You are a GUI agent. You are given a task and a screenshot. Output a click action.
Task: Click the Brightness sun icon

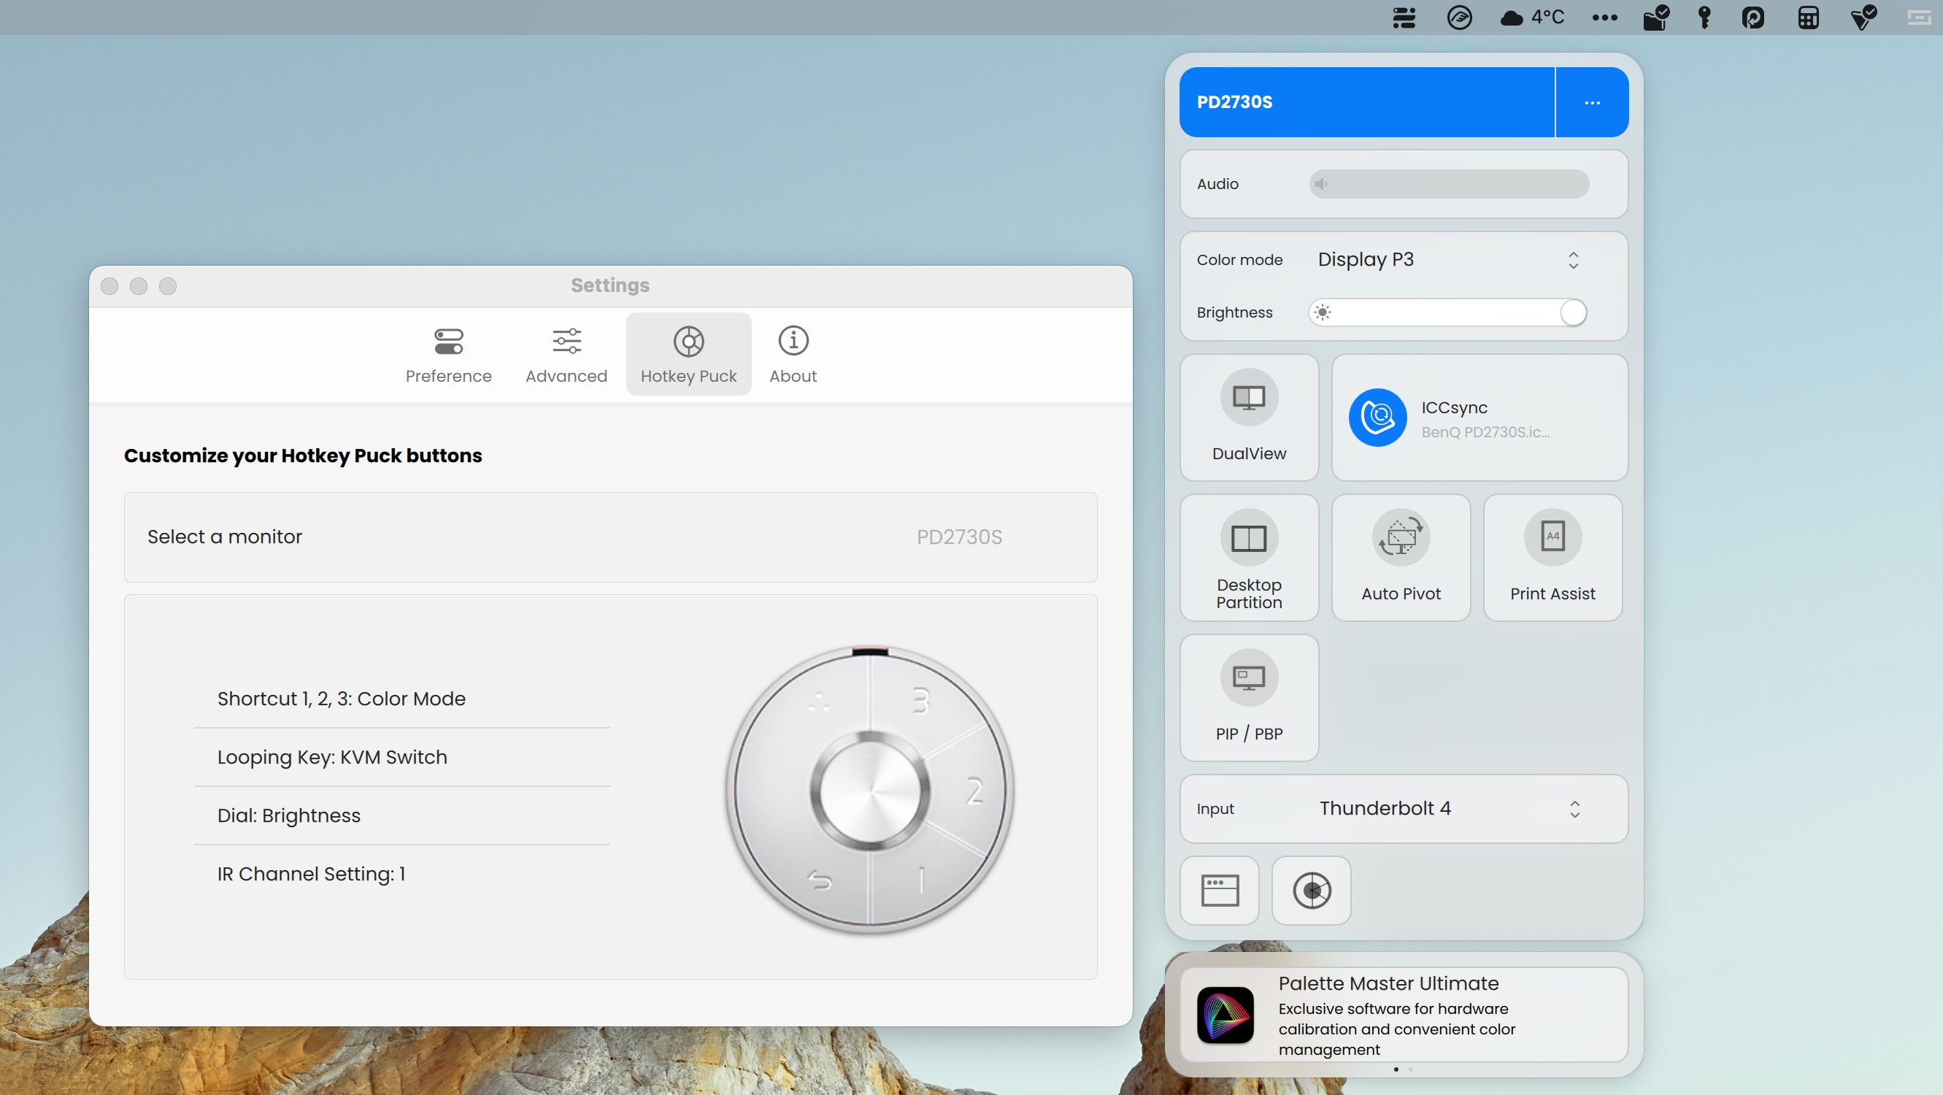coord(1323,312)
